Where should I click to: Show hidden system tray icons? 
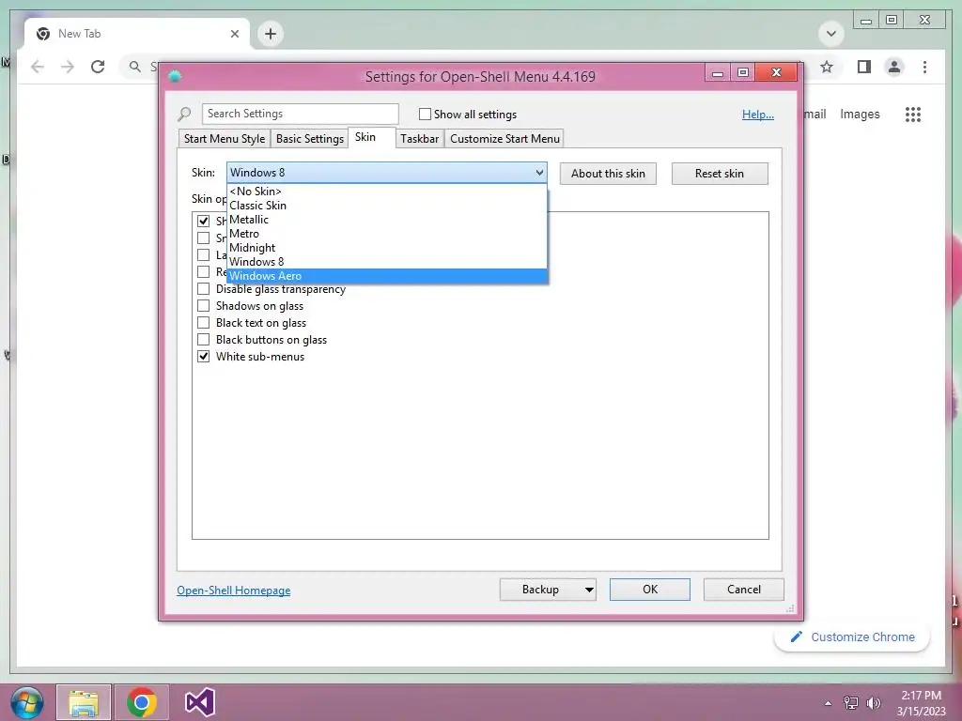[x=828, y=703]
